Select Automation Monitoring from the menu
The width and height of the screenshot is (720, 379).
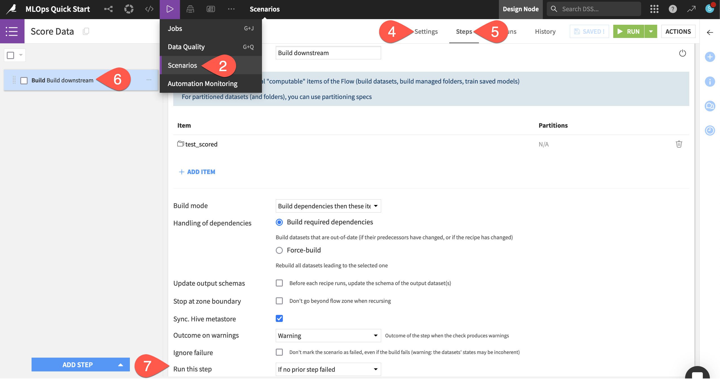click(x=203, y=84)
